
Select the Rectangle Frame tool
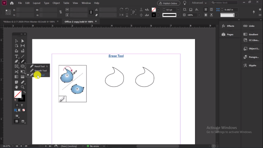(x=16, y=66)
